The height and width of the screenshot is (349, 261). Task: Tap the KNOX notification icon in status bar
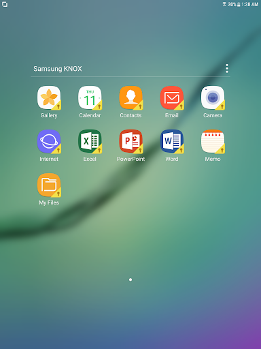5,4
